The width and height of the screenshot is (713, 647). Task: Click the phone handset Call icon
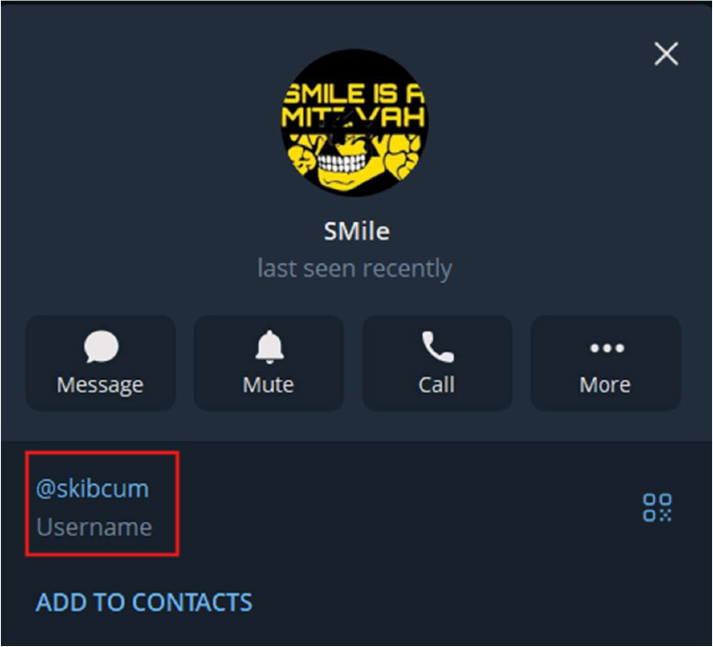click(438, 347)
